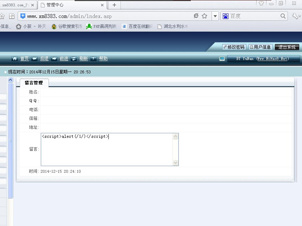Screen dimensions: 302x226
Task: Click the forward arrow icon beside 前进
Action: pyautogui.click(x=54, y=59)
